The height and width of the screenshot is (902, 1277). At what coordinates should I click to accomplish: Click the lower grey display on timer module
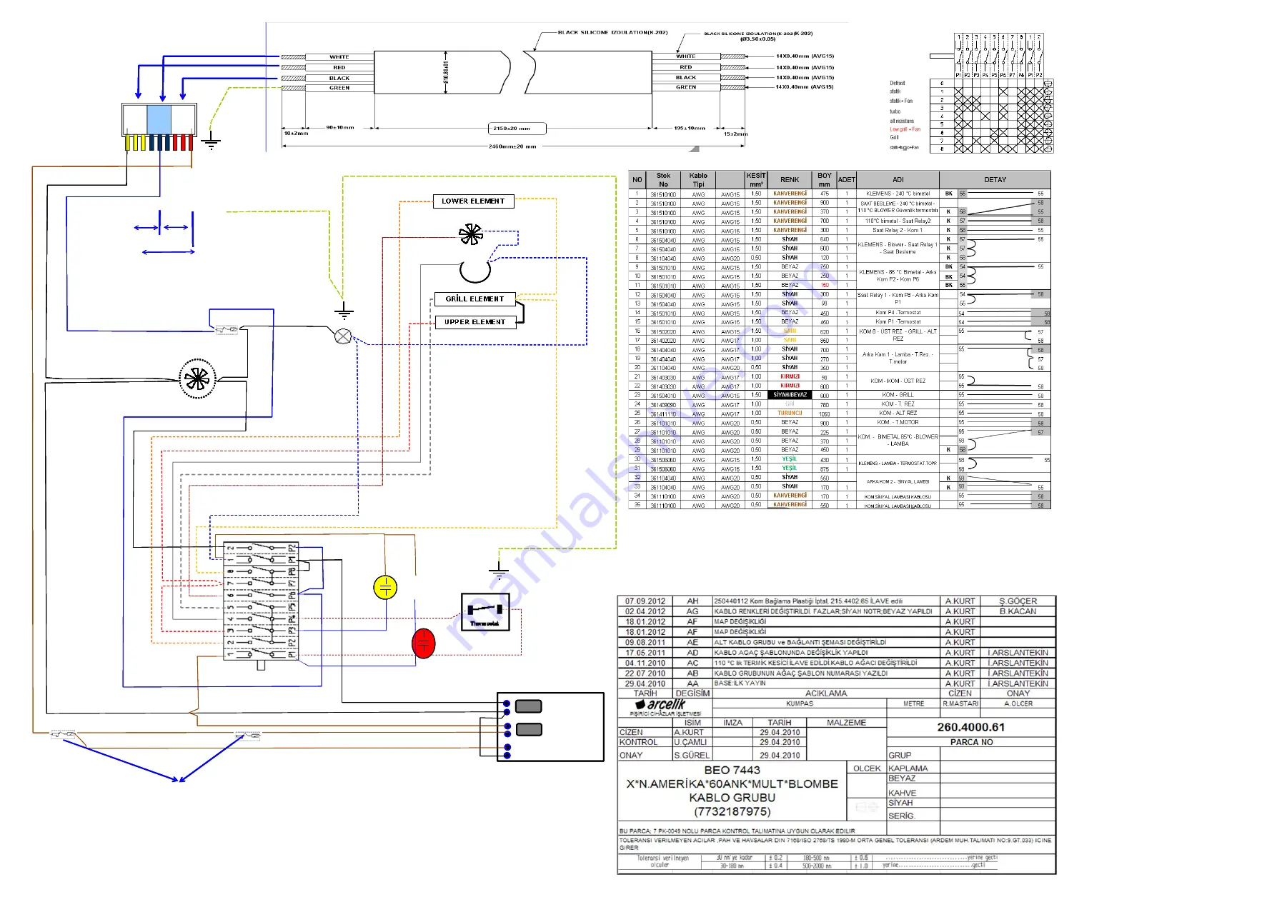(x=528, y=729)
